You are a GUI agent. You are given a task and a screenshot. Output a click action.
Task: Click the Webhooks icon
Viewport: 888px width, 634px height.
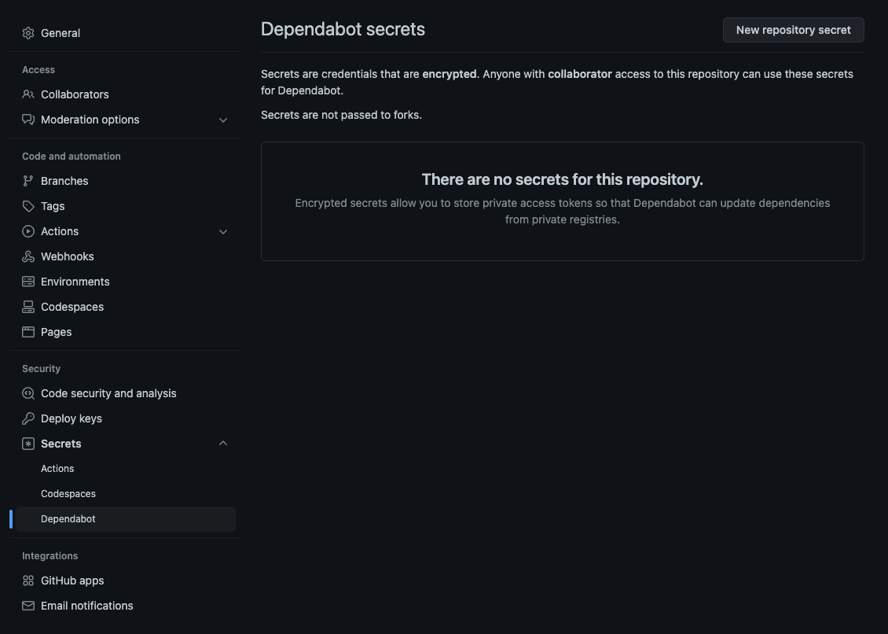(28, 256)
